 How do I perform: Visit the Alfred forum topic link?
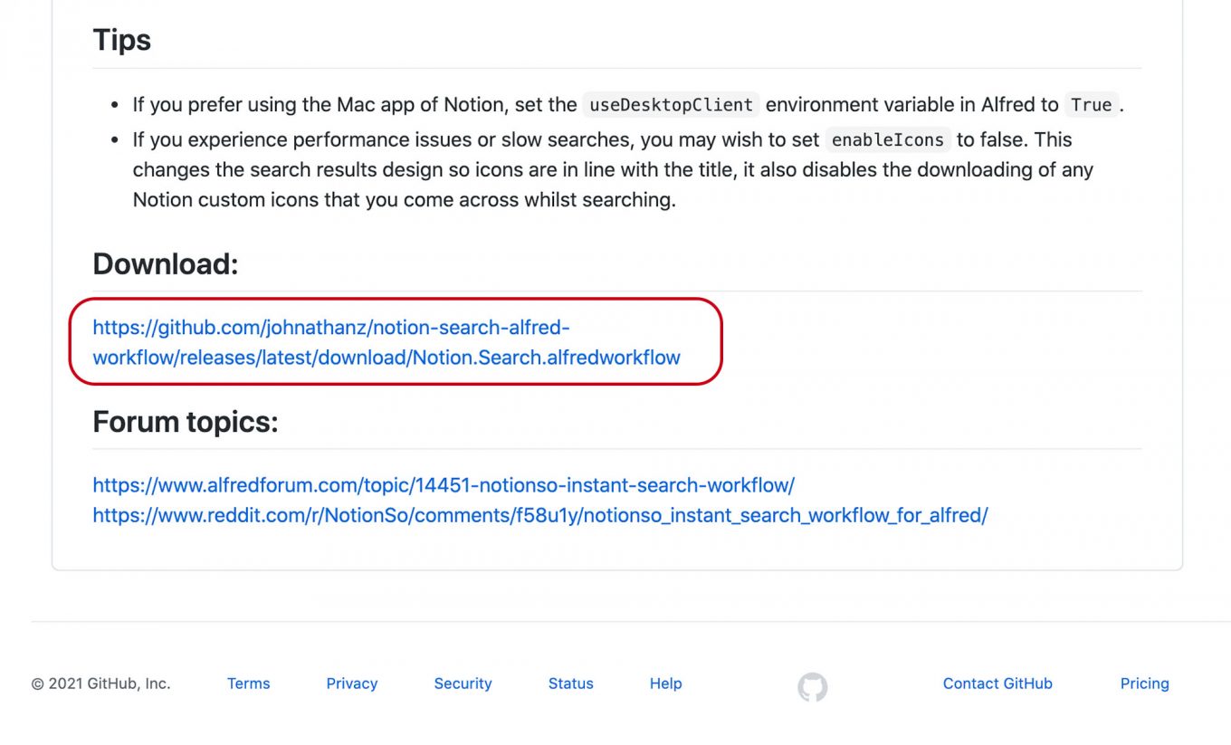[444, 485]
